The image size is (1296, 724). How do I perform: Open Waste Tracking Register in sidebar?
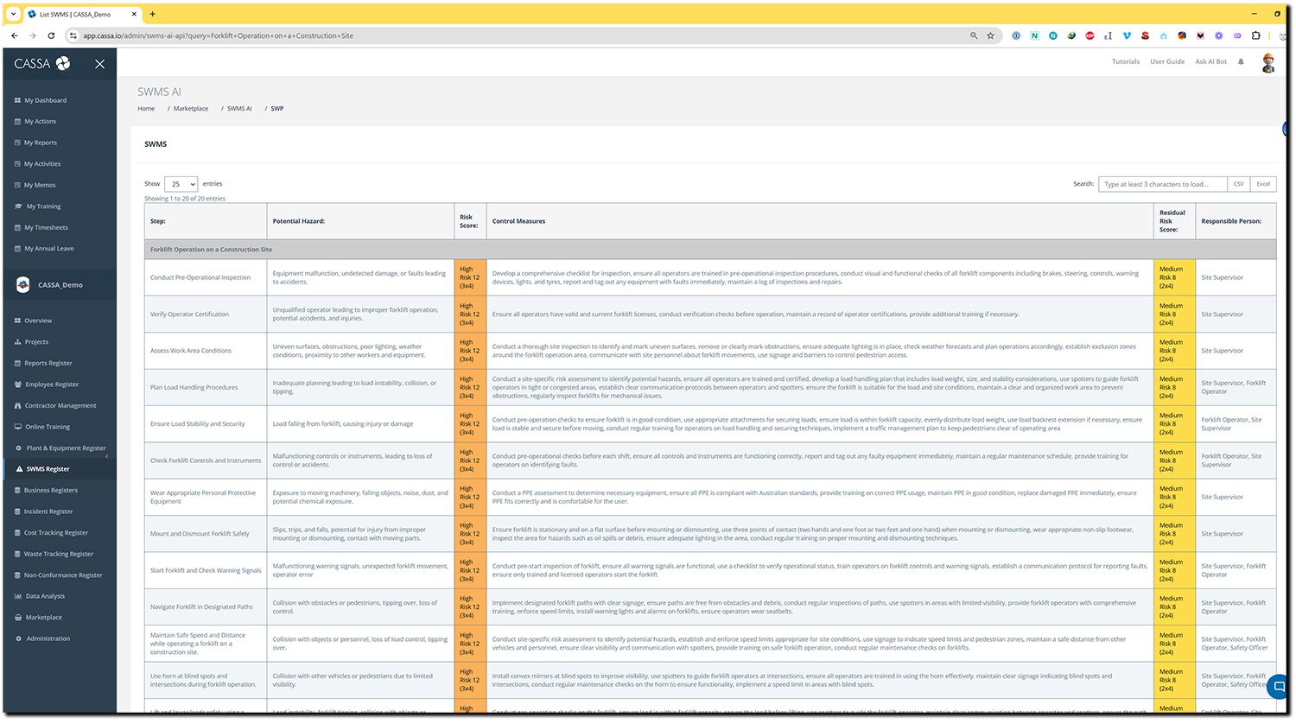[x=59, y=554]
